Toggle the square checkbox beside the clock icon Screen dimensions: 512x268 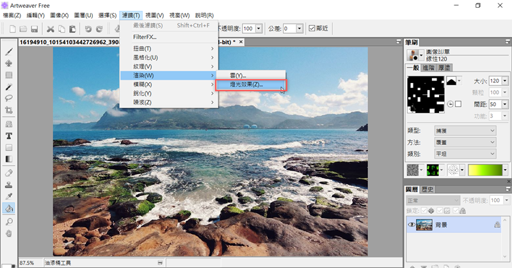[x=458, y=104]
